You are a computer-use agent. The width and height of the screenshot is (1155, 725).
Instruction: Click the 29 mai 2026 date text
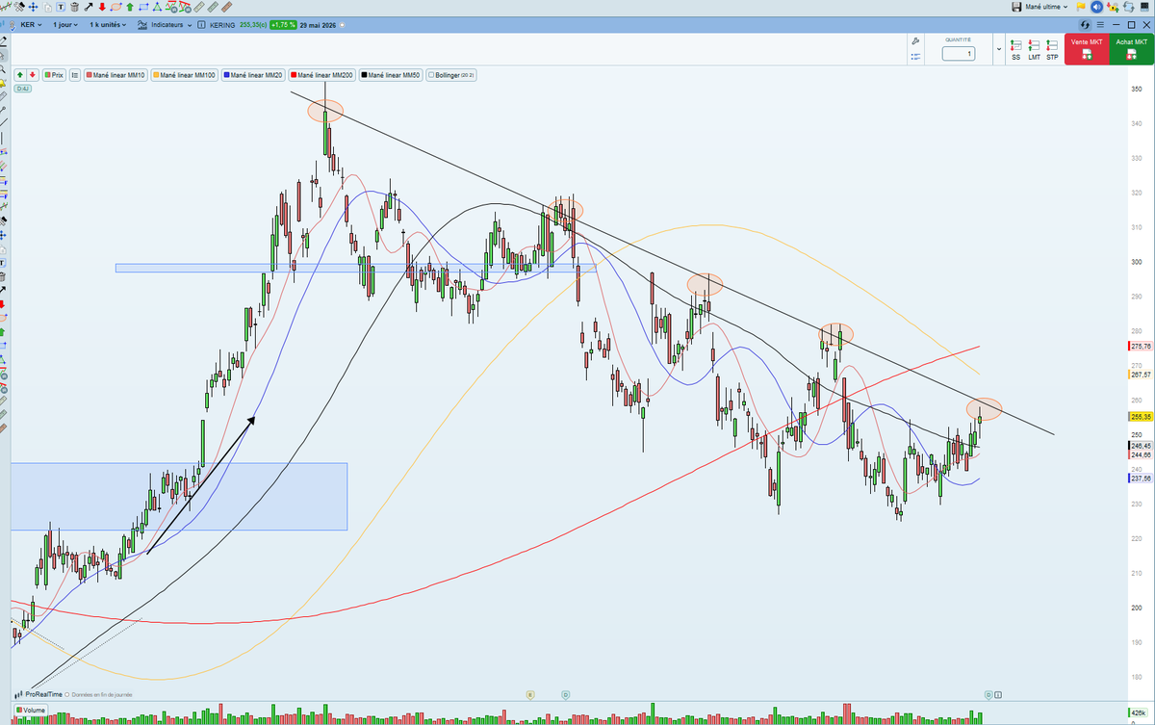pos(318,24)
